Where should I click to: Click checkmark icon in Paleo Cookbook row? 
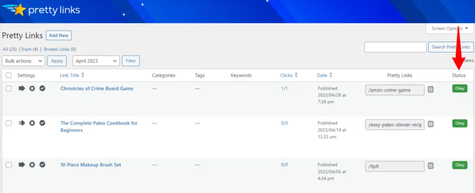click(42, 123)
